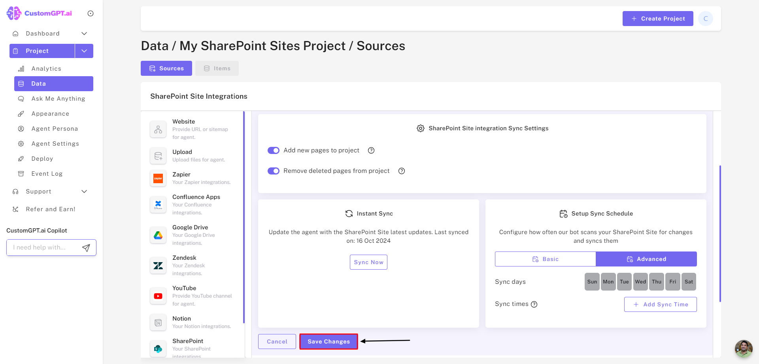Select the Website source icon
The width and height of the screenshot is (759, 364).
158,129
